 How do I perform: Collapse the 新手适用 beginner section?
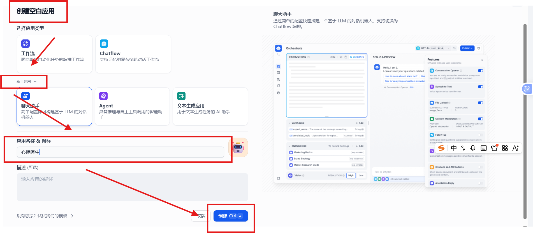click(27, 81)
